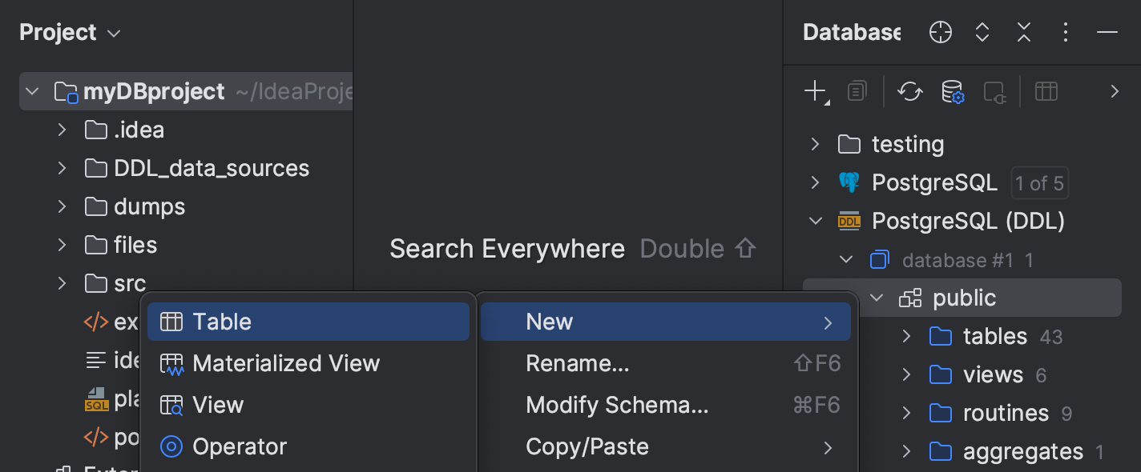Image resolution: width=1141 pixels, height=472 pixels.
Task: Click the table grid icon in the Database toolbar
Action: point(1046,91)
